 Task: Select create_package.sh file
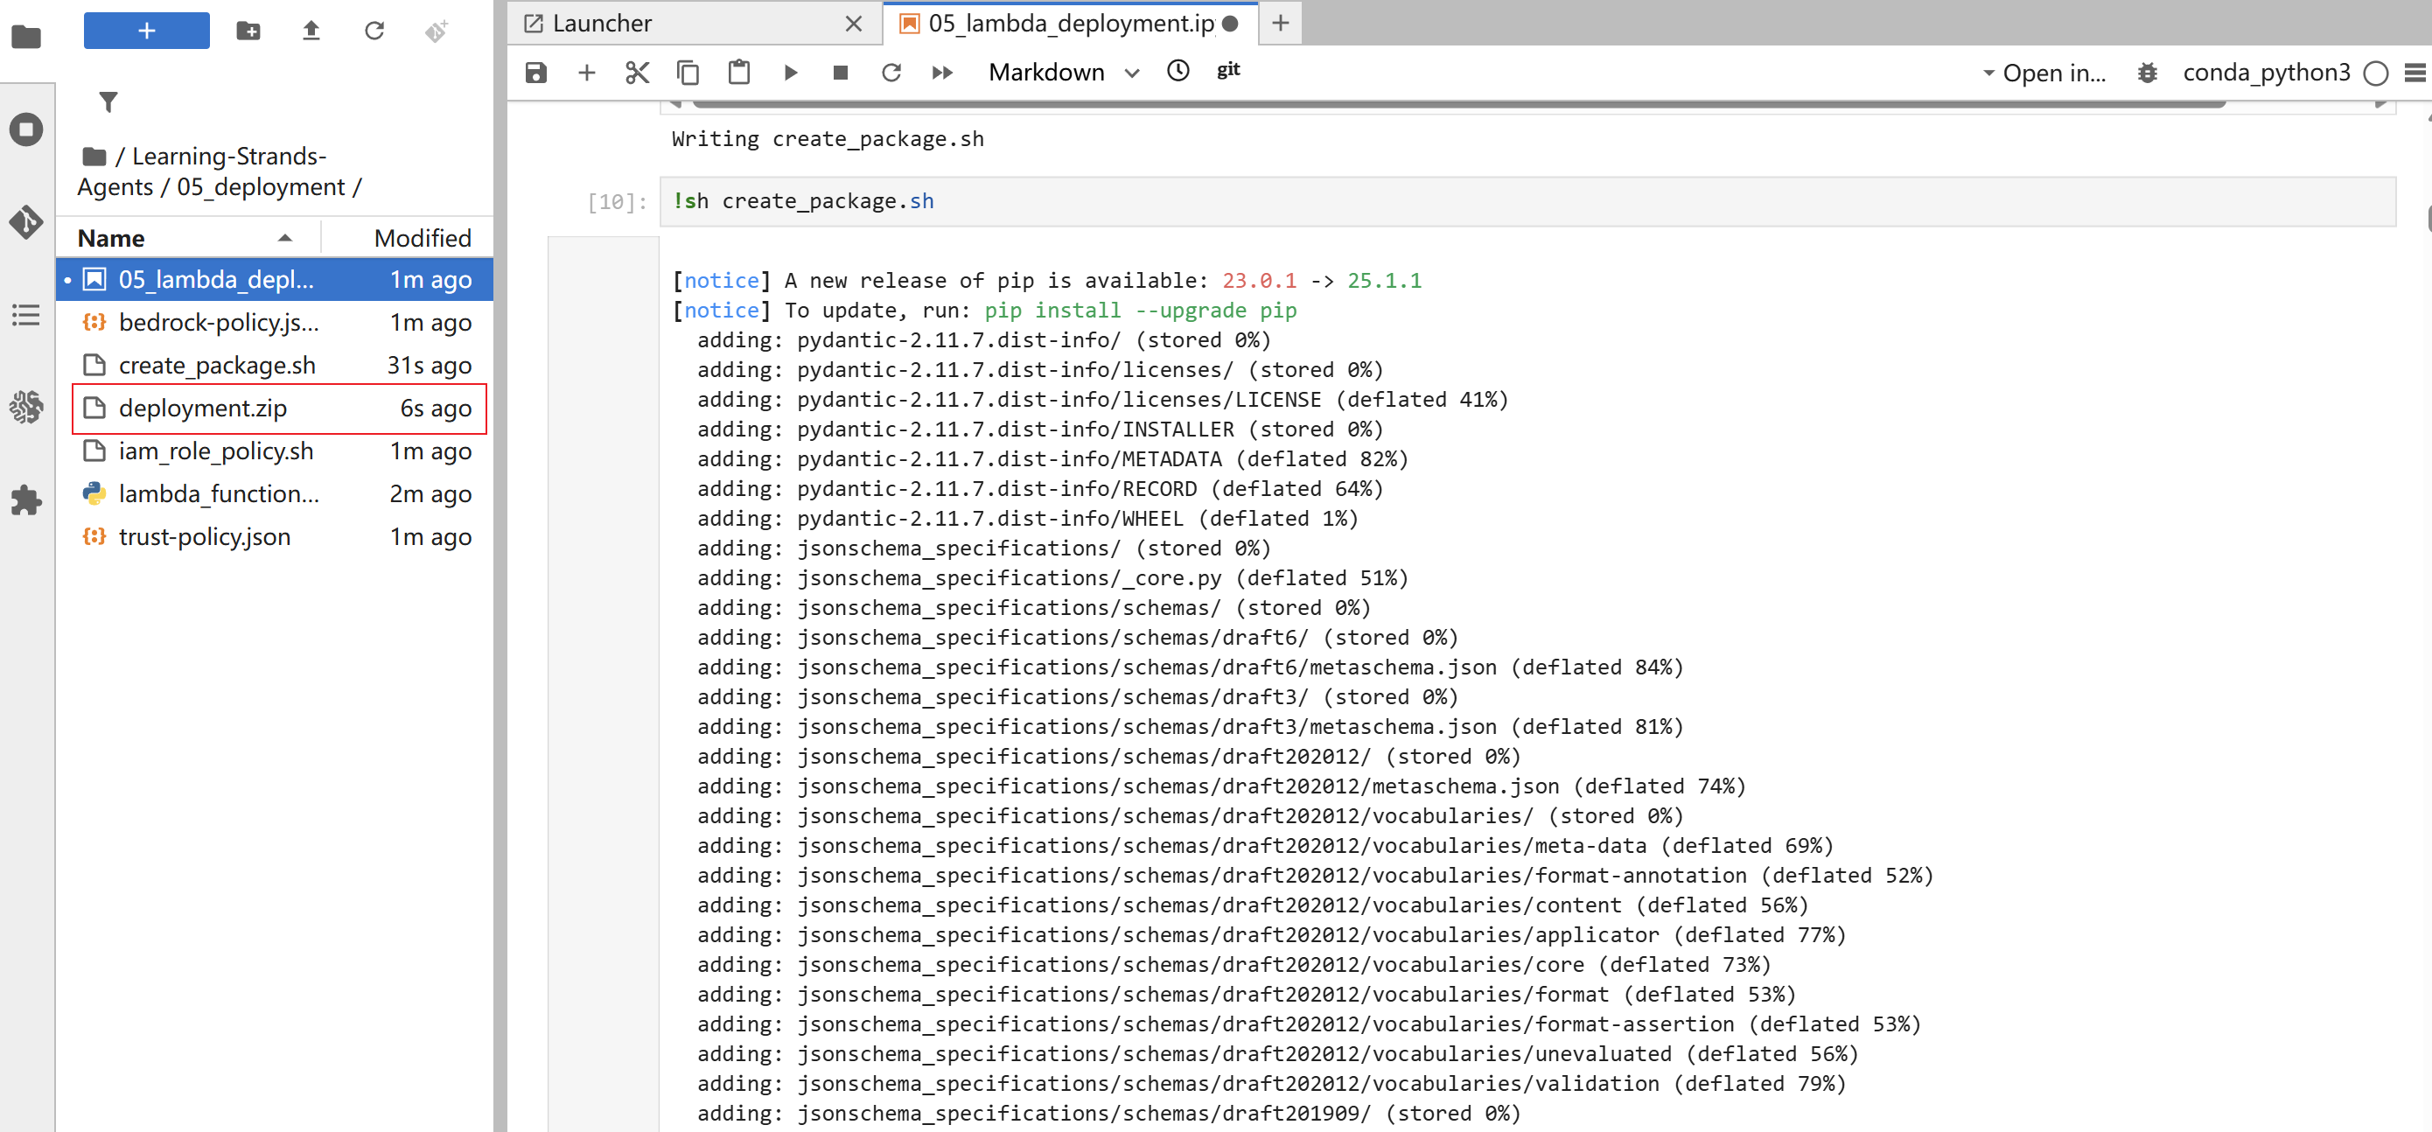tap(275, 366)
